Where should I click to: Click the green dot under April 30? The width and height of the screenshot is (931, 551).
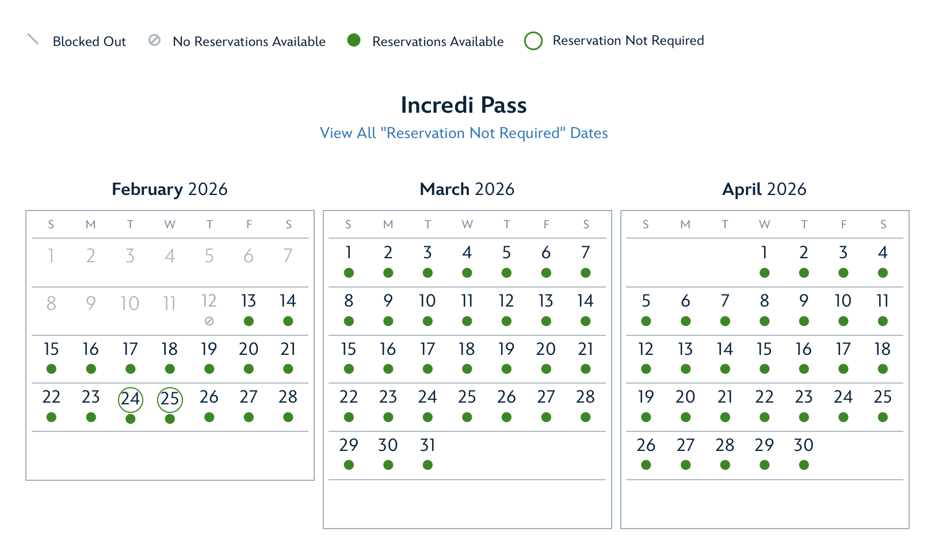(x=804, y=465)
